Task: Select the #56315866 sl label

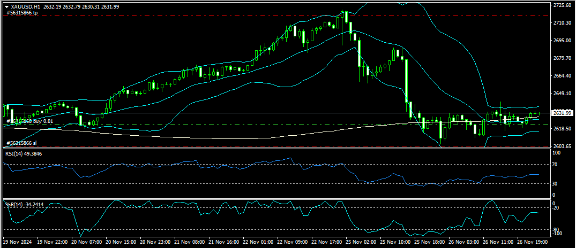Action: tap(21, 143)
